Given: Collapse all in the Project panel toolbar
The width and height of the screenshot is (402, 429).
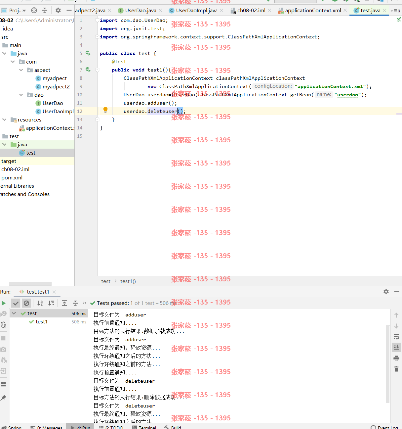Looking at the screenshot, I should coord(45,10).
